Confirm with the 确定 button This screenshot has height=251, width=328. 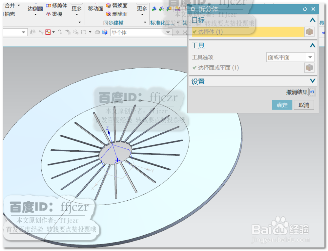pyautogui.click(x=282, y=105)
